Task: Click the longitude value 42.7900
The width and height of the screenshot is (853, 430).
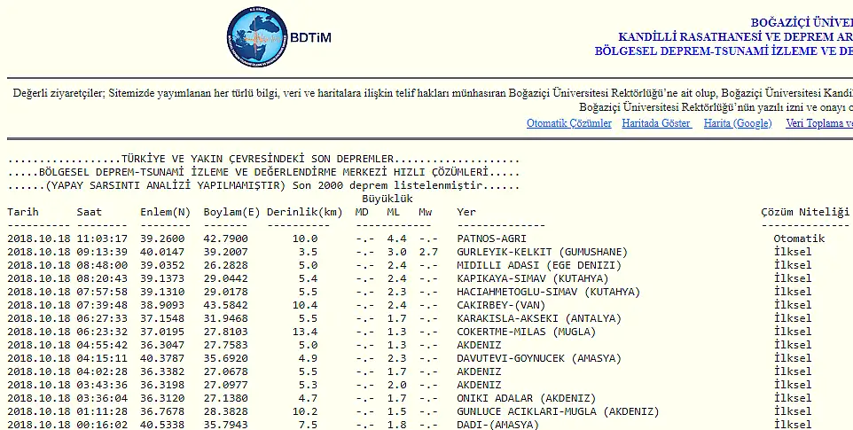Action: tap(226, 238)
